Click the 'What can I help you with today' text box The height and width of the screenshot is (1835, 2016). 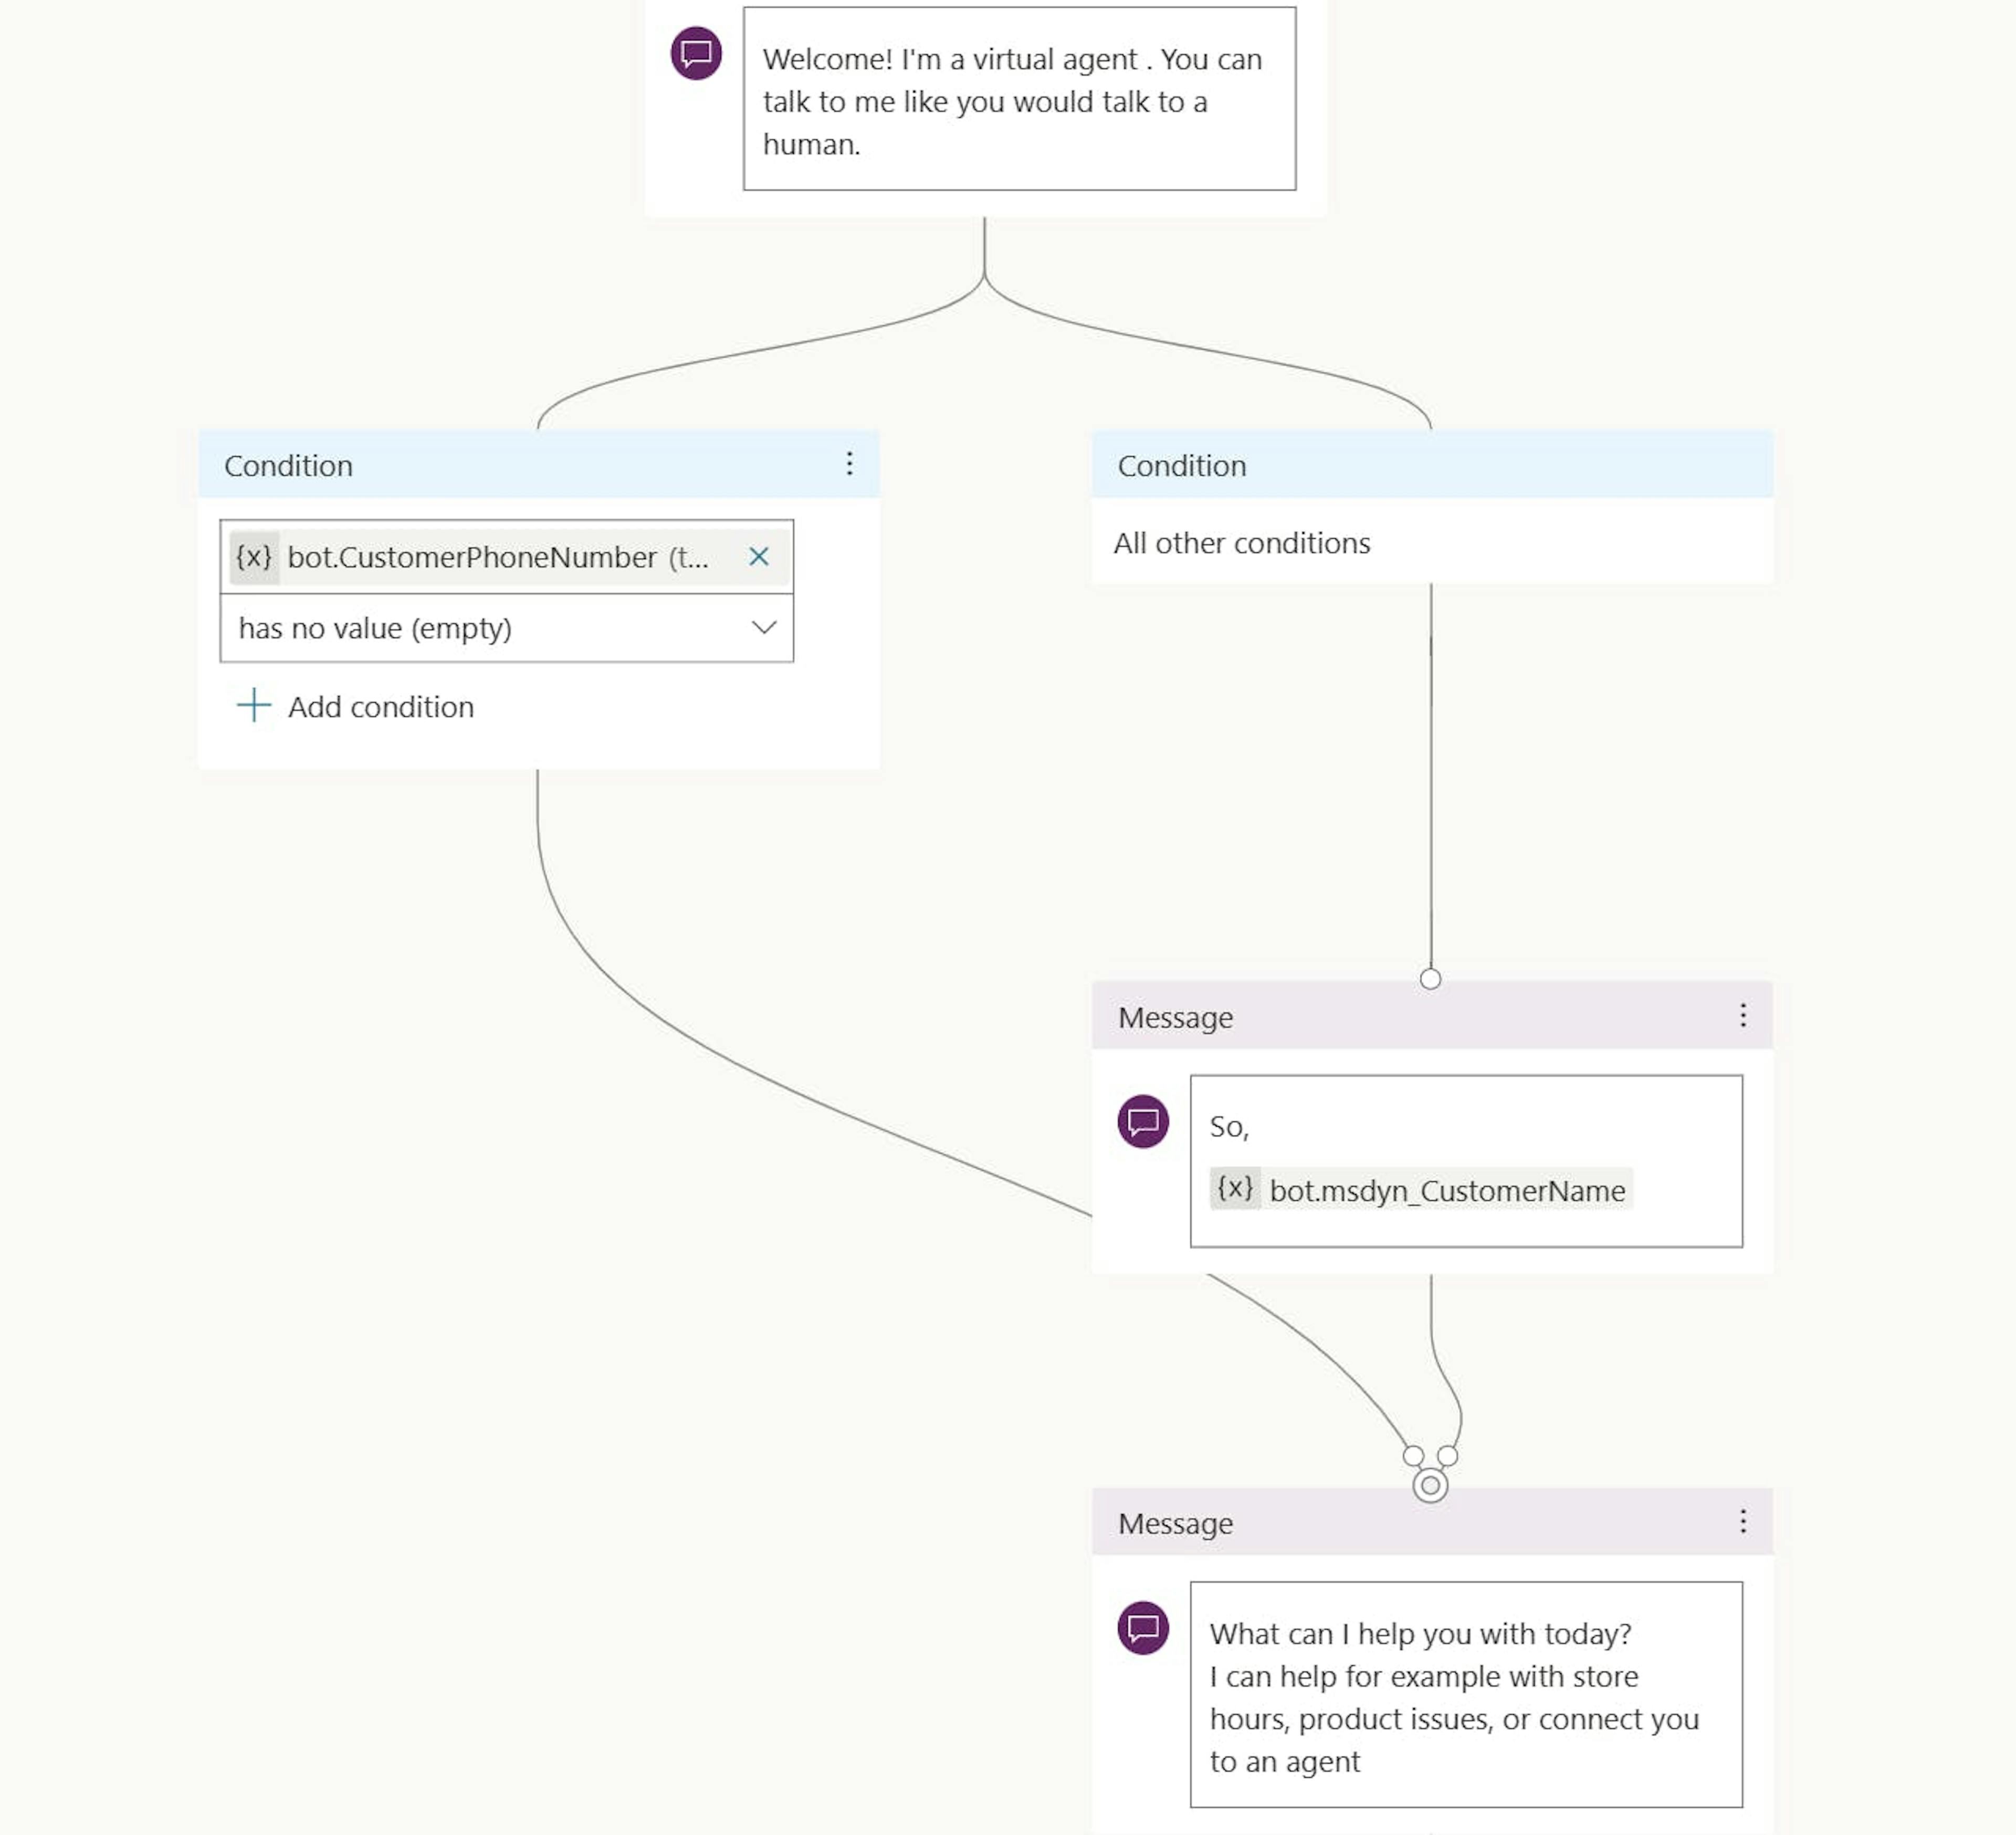click(1466, 1694)
